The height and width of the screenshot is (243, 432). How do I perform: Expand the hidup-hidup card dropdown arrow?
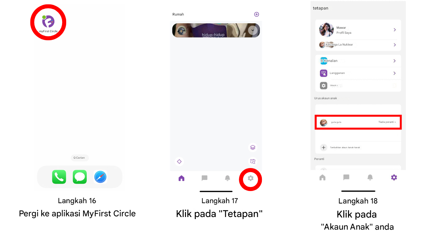[252, 30]
